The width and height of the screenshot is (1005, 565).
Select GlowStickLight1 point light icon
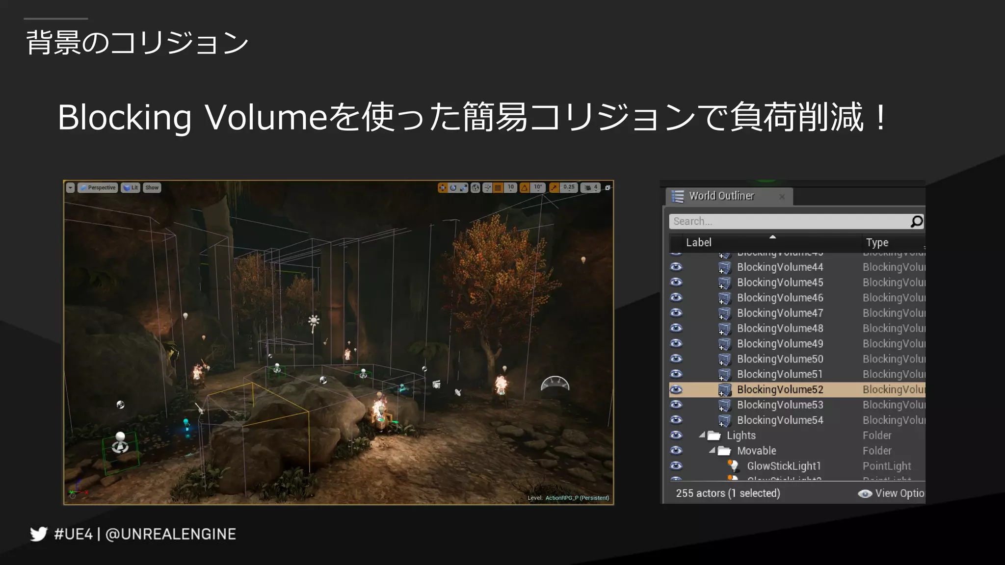733,465
